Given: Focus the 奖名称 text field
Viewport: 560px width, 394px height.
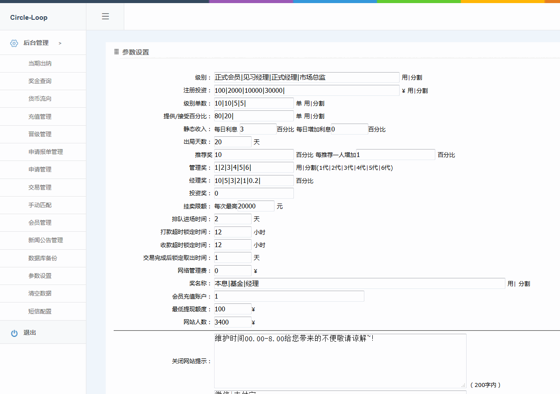Looking at the screenshot, I should coord(359,284).
